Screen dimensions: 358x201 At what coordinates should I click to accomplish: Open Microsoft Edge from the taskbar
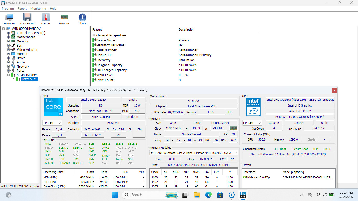[208, 195]
